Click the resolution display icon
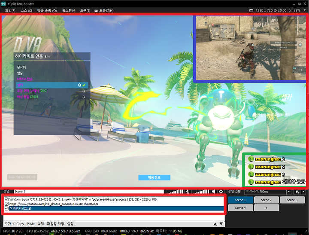The height and width of the screenshot is (235, 309). (251, 10)
